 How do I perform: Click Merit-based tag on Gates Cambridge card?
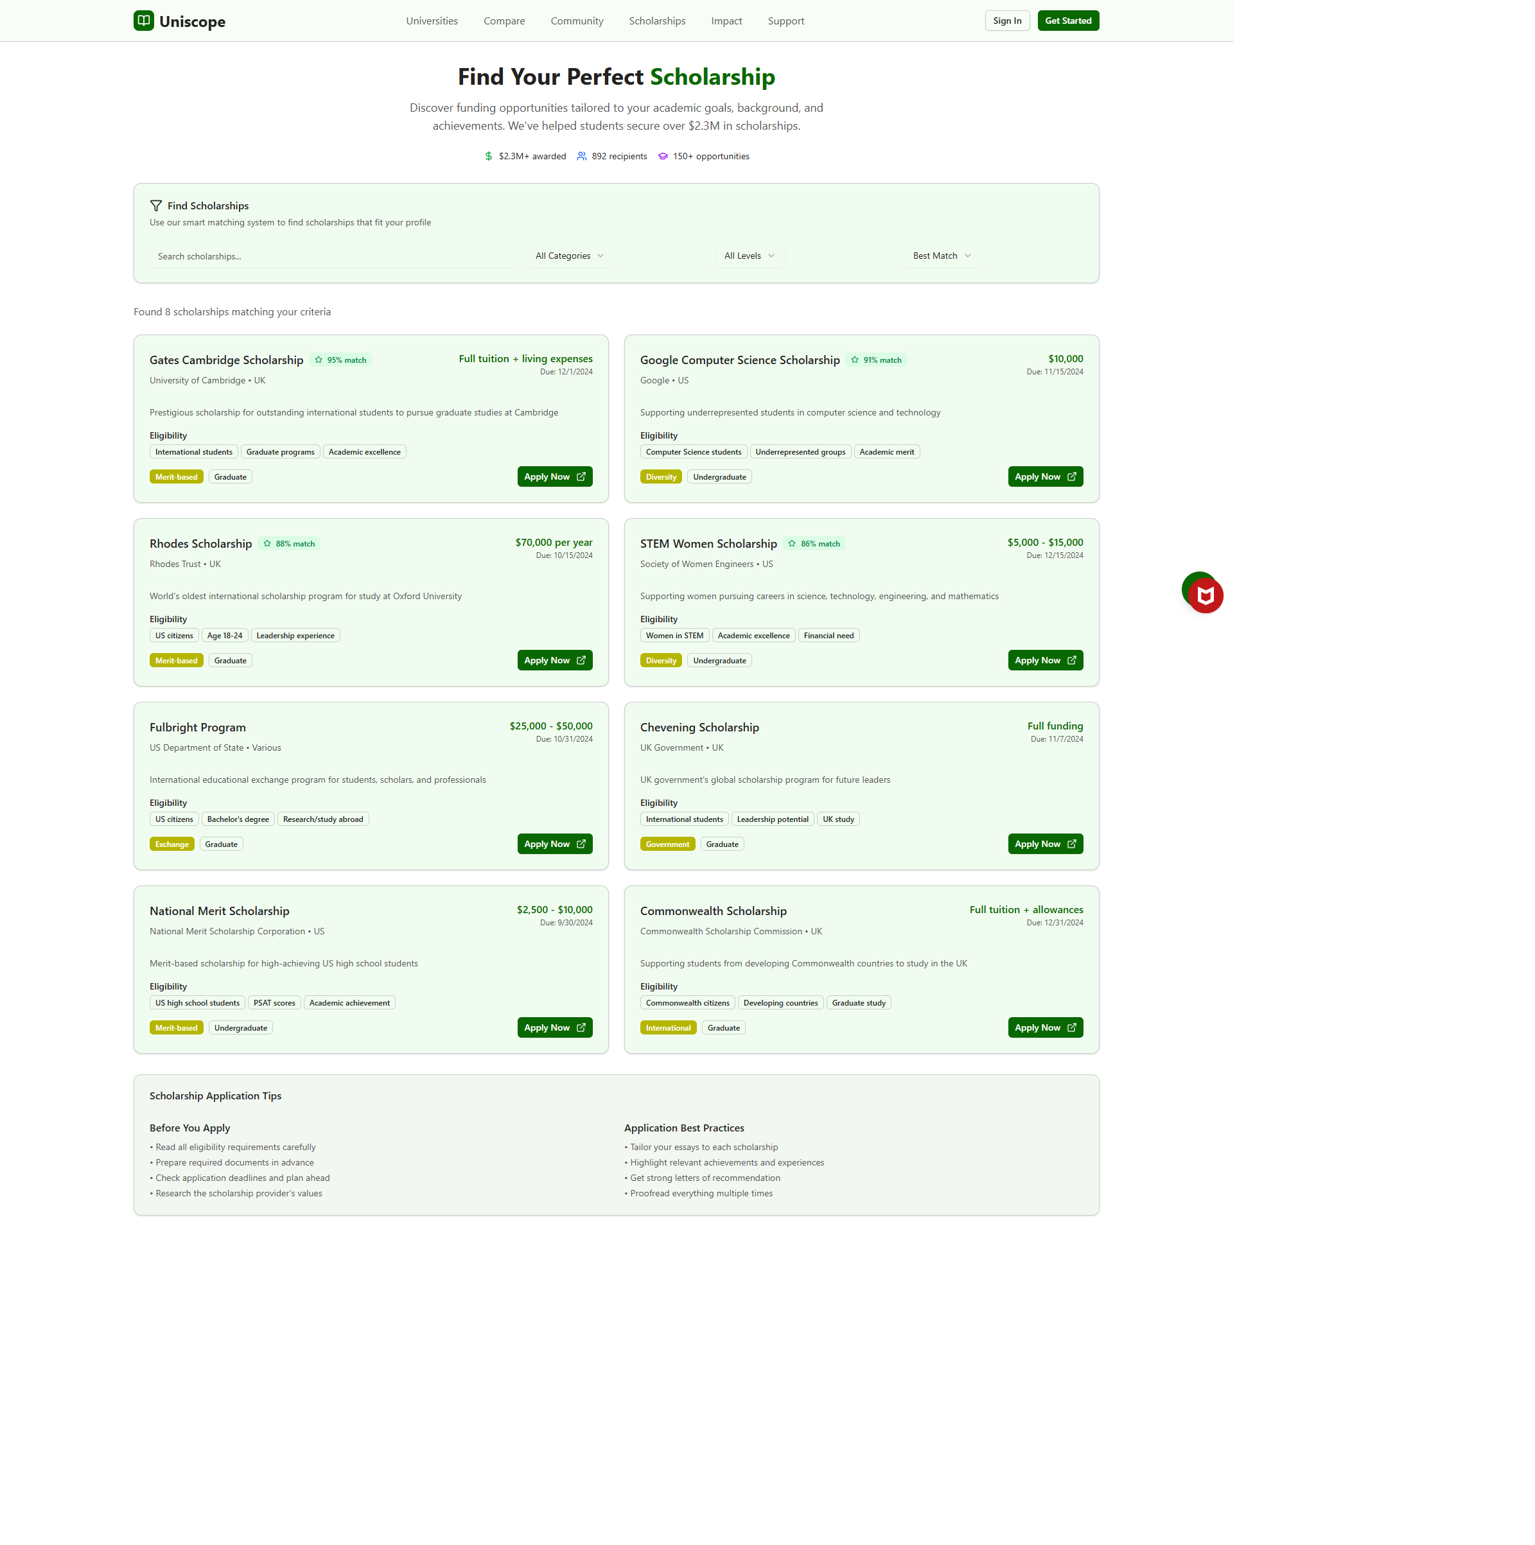[x=176, y=476]
